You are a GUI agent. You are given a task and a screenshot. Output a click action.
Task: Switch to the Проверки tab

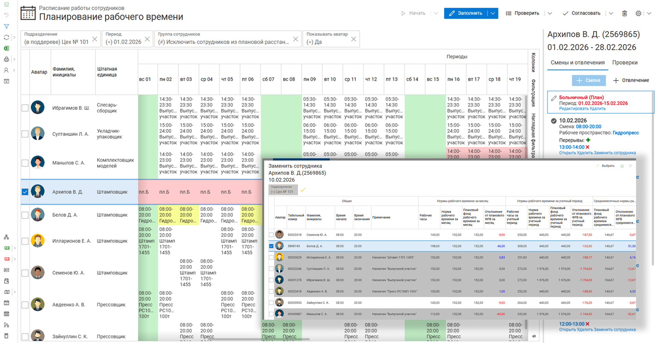(x=625, y=62)
